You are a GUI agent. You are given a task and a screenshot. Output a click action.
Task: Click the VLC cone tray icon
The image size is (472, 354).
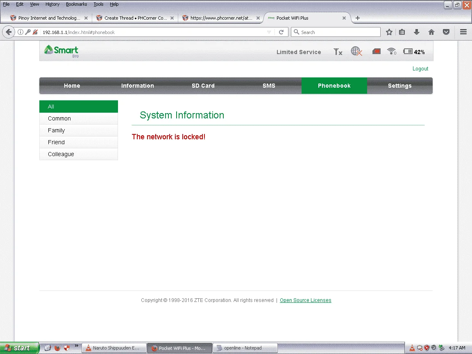pos(412,348)
